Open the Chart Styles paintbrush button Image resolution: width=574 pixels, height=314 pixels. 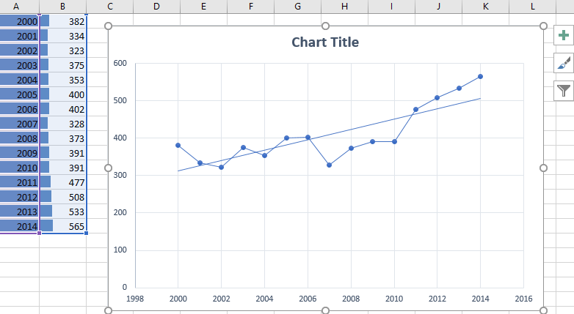(x=564, y=63)
